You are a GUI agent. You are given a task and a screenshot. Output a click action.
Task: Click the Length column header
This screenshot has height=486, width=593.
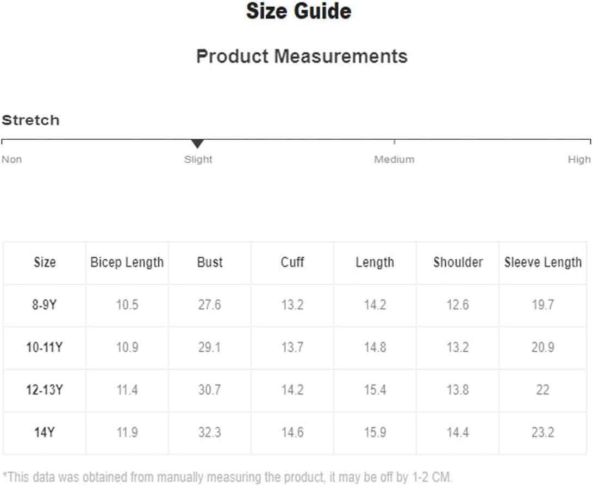tap(375, 263)
